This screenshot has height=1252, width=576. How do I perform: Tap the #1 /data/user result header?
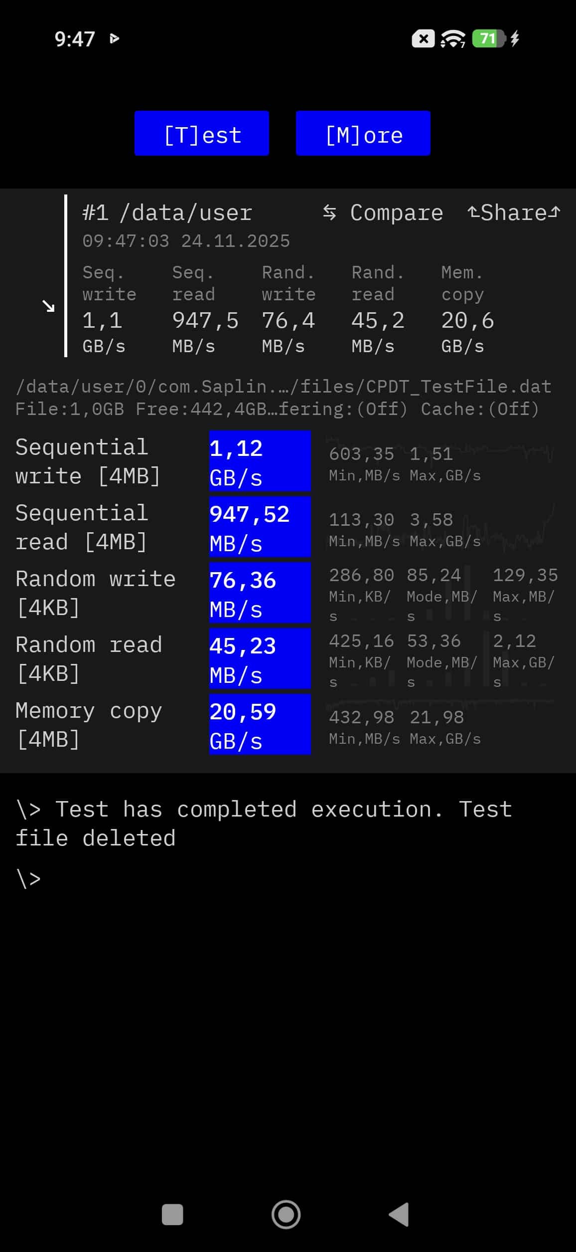point(167,213)
